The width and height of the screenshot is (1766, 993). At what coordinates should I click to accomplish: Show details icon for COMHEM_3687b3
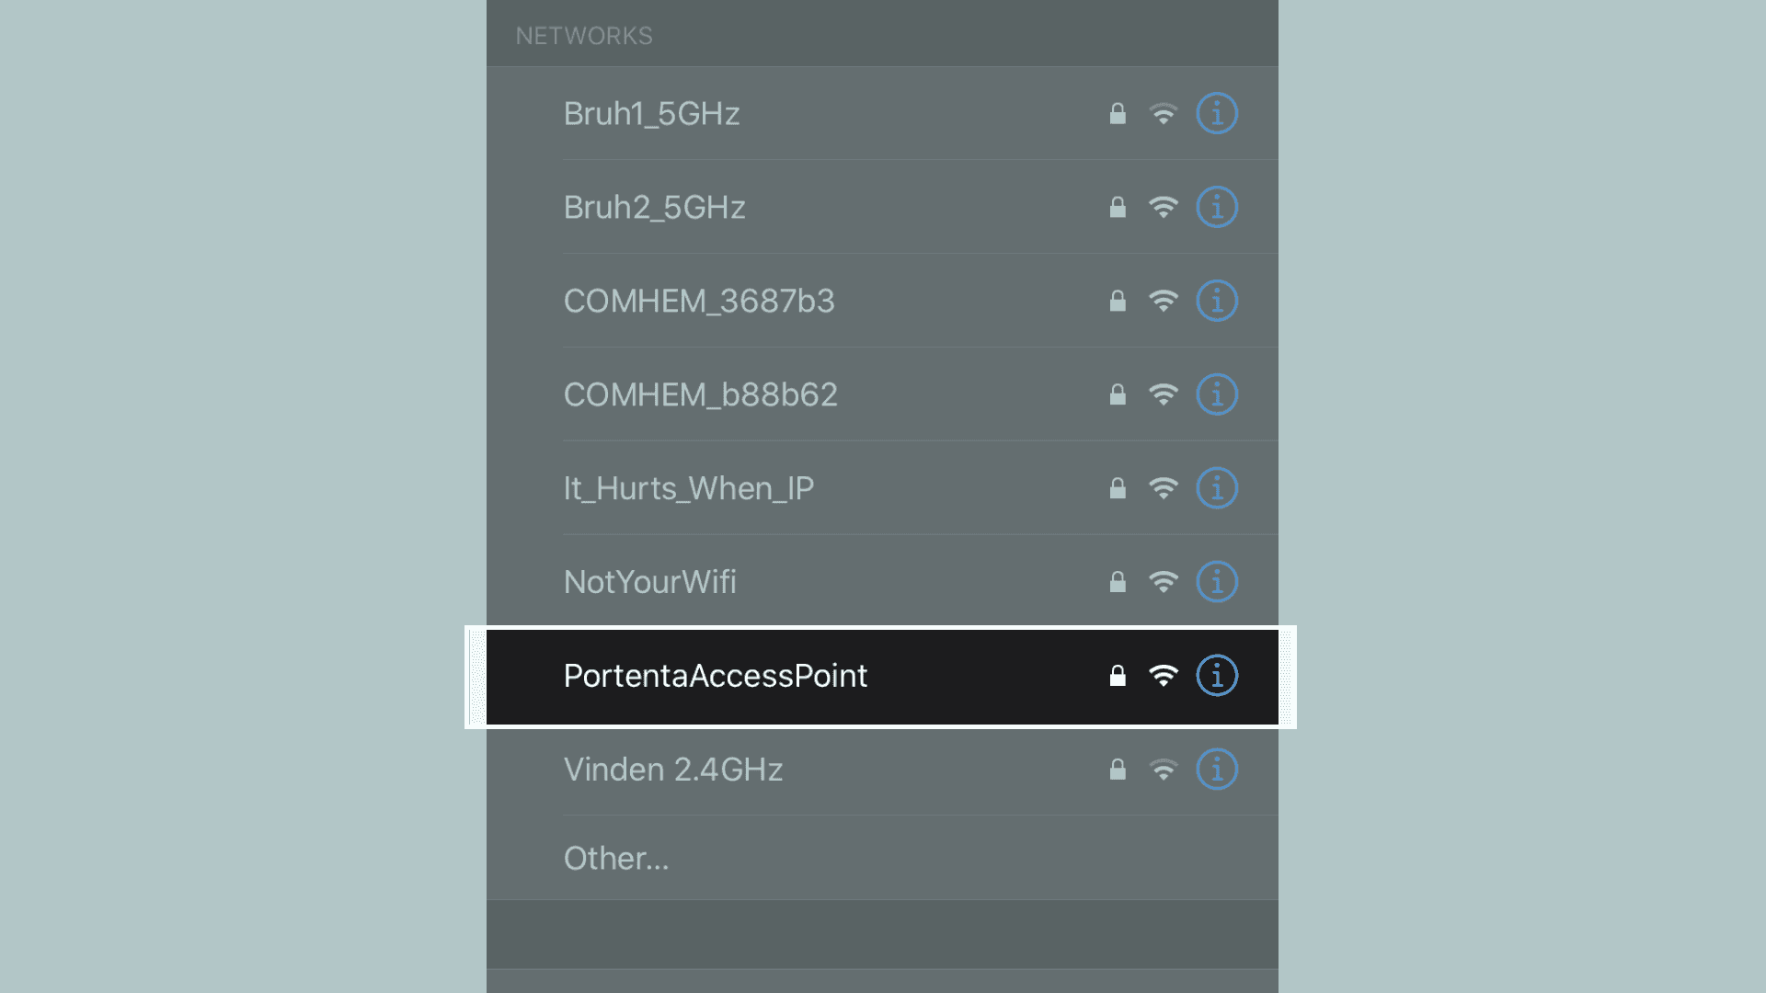pos(1216,302)
